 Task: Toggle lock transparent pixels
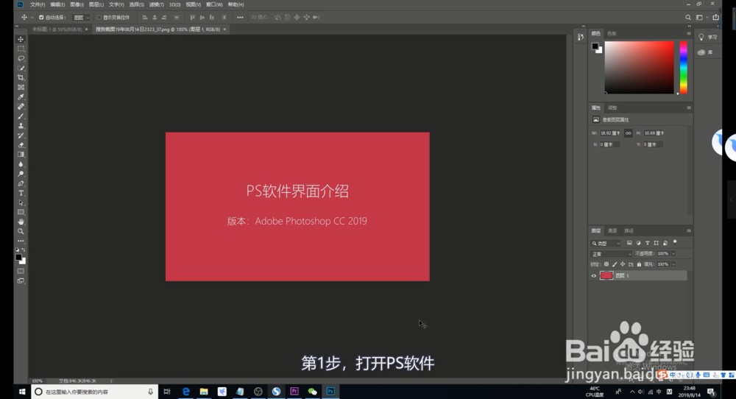[x=606, y=264]
